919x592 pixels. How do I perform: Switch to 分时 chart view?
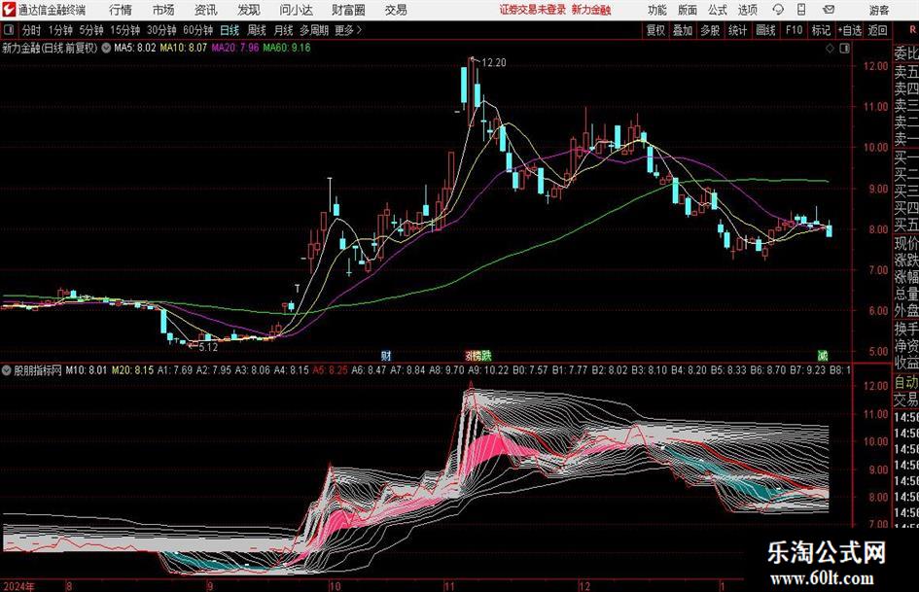(x=32, y=30)
